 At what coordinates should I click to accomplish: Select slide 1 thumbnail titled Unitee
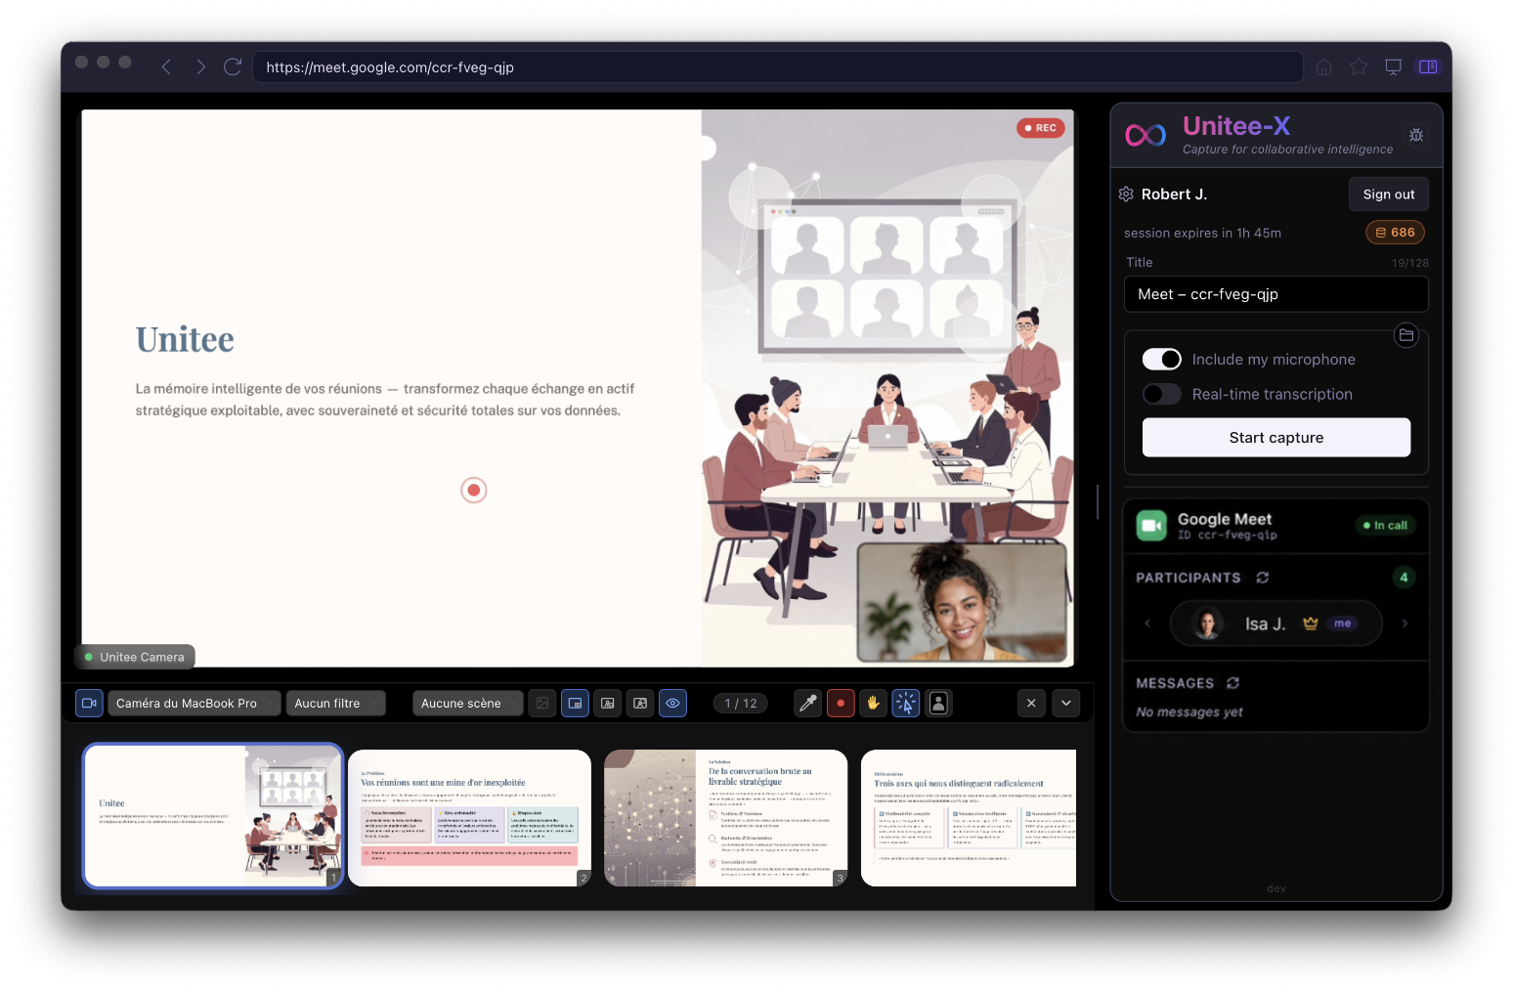213,816
